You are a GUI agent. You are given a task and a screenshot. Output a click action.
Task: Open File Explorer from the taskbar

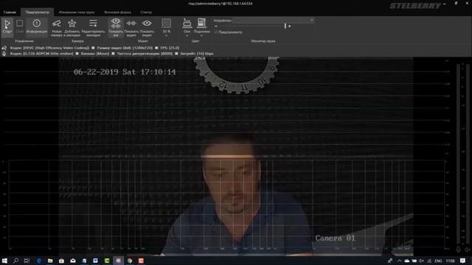pos(50,261)
